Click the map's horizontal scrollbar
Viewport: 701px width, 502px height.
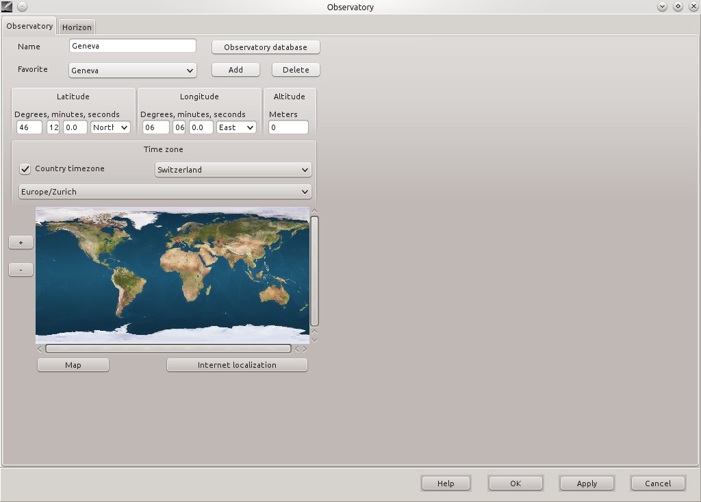point(168,349)
